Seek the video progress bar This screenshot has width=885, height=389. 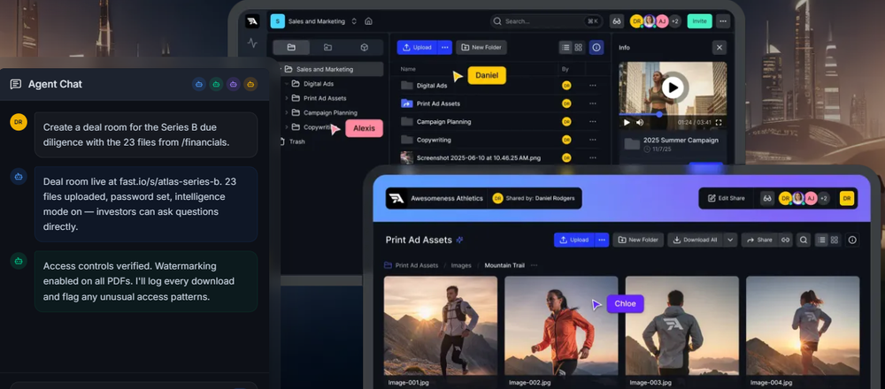tap(673, 114)
